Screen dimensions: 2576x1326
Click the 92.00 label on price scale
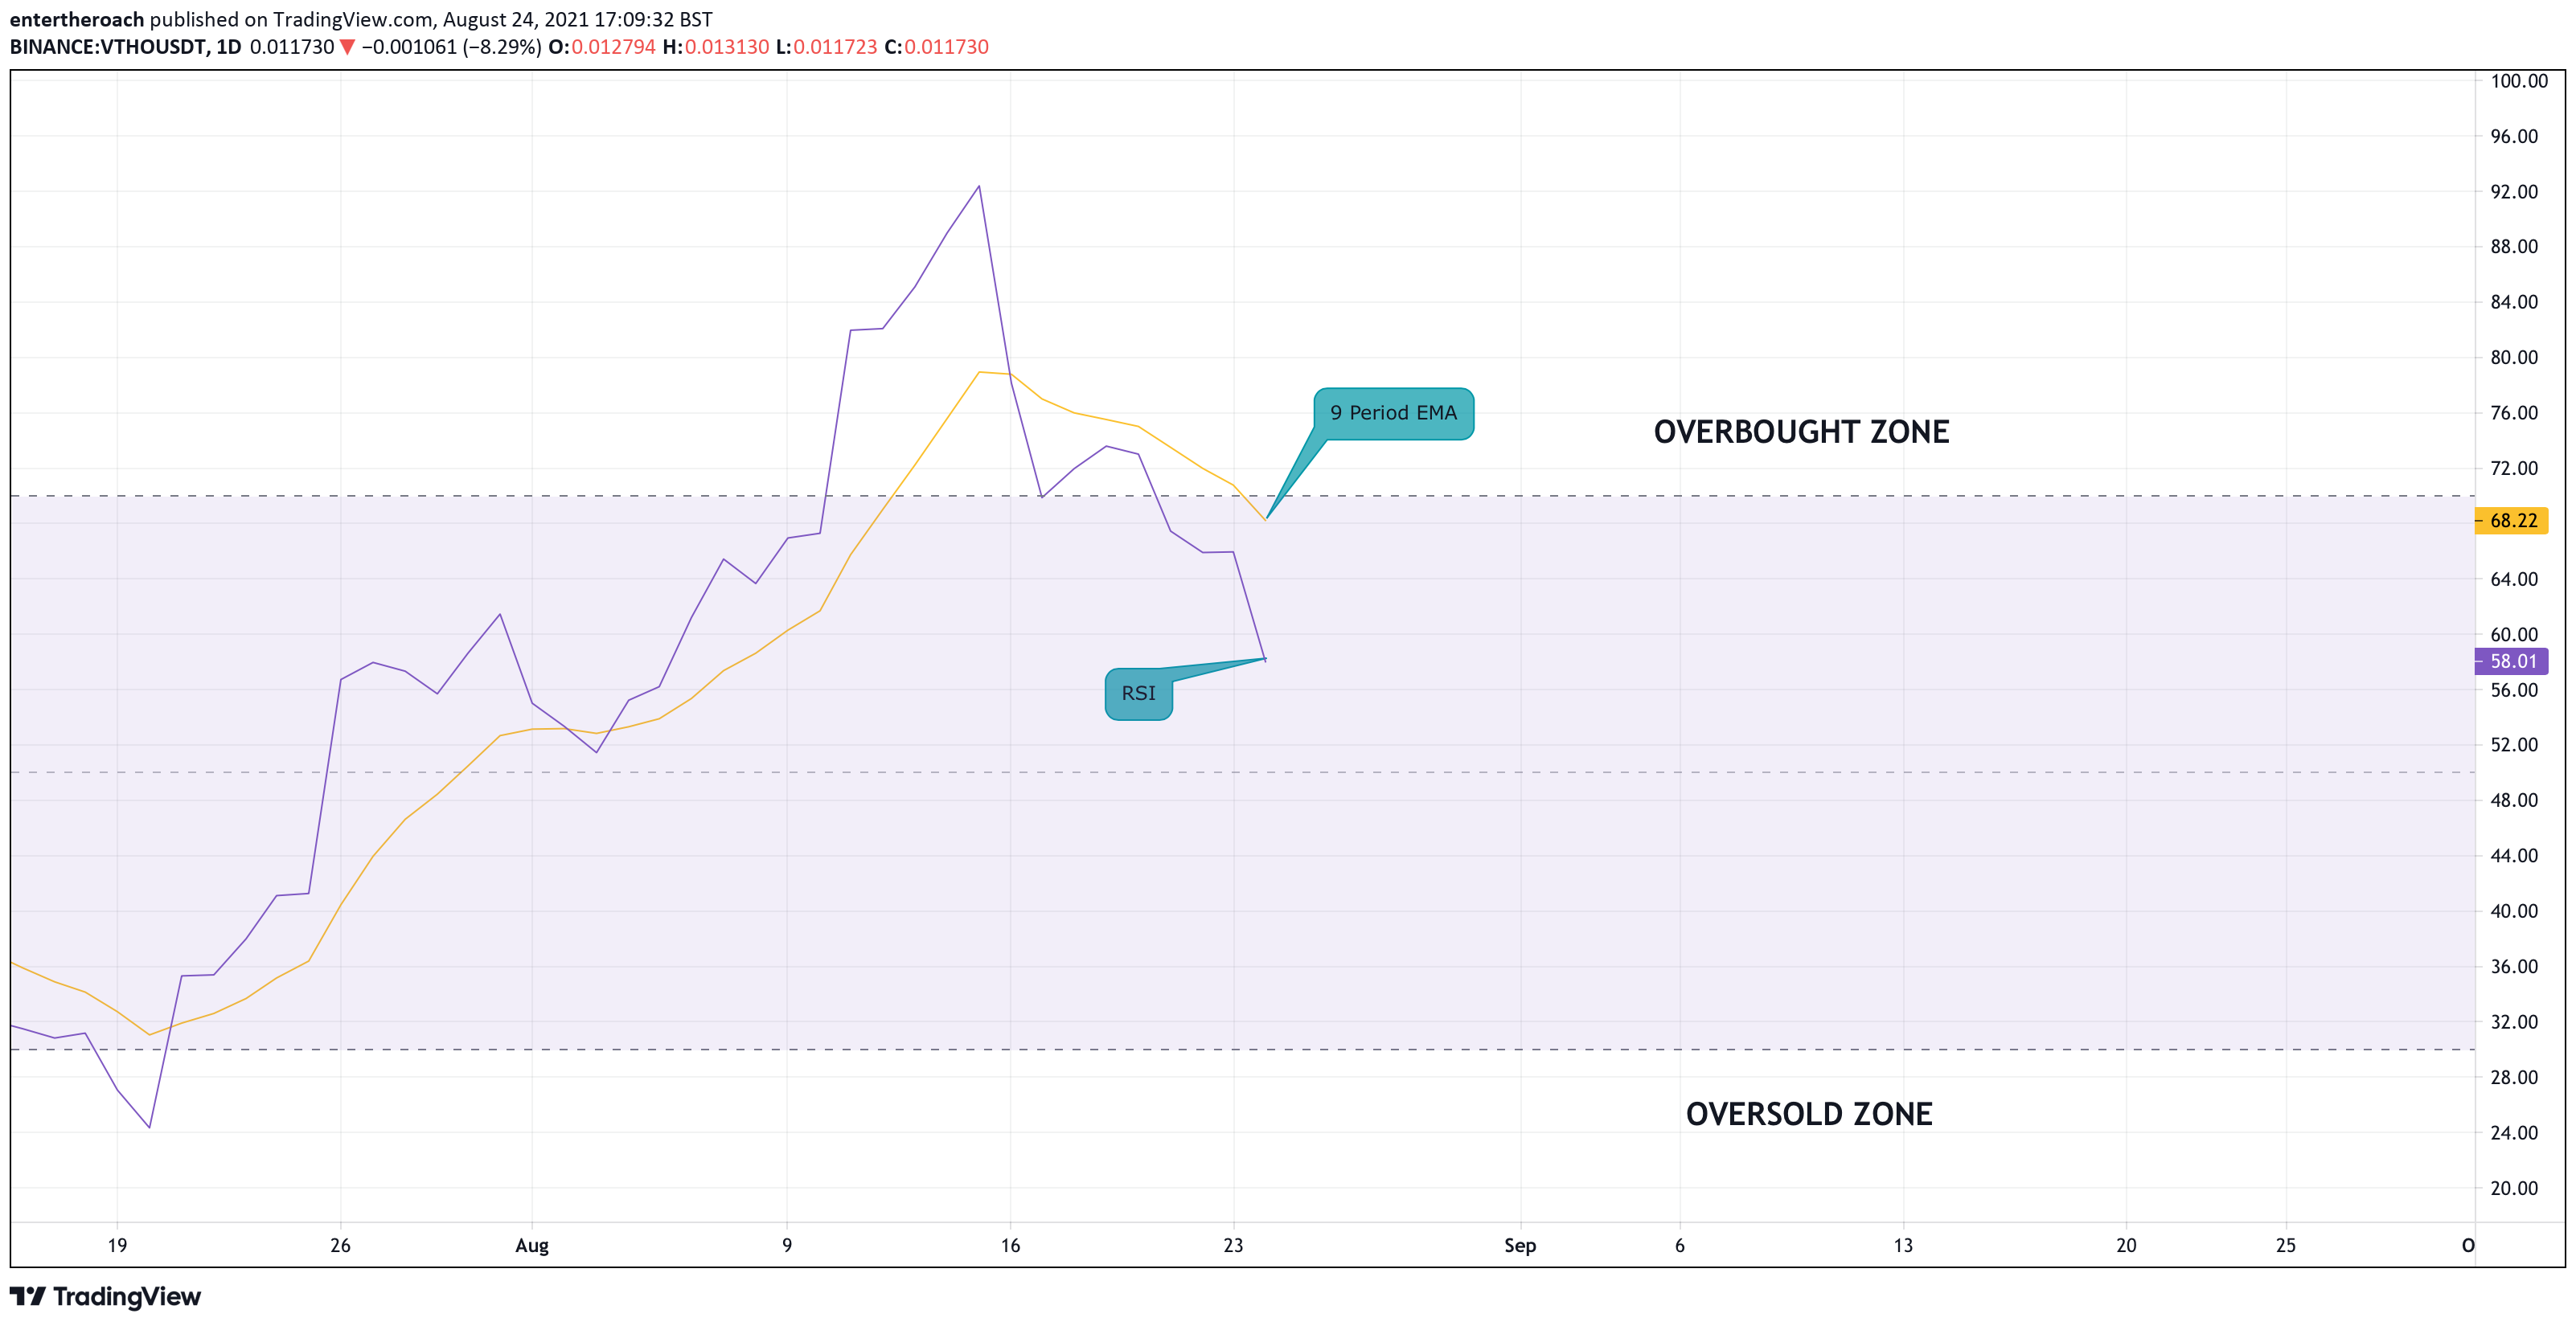tap(2514, 192)
